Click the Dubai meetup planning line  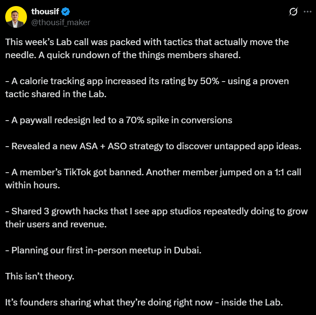(x=103, y=250)
